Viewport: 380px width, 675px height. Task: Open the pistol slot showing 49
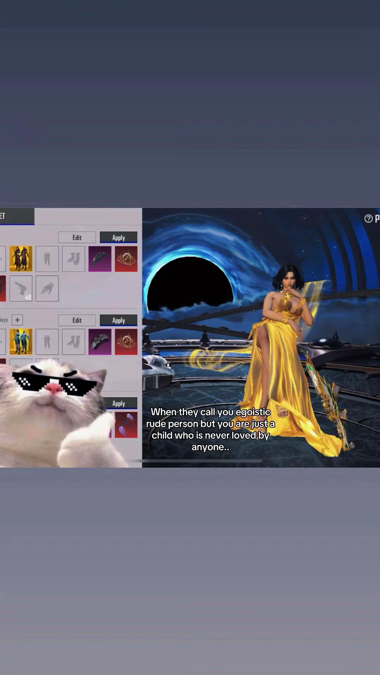[21, 289]
